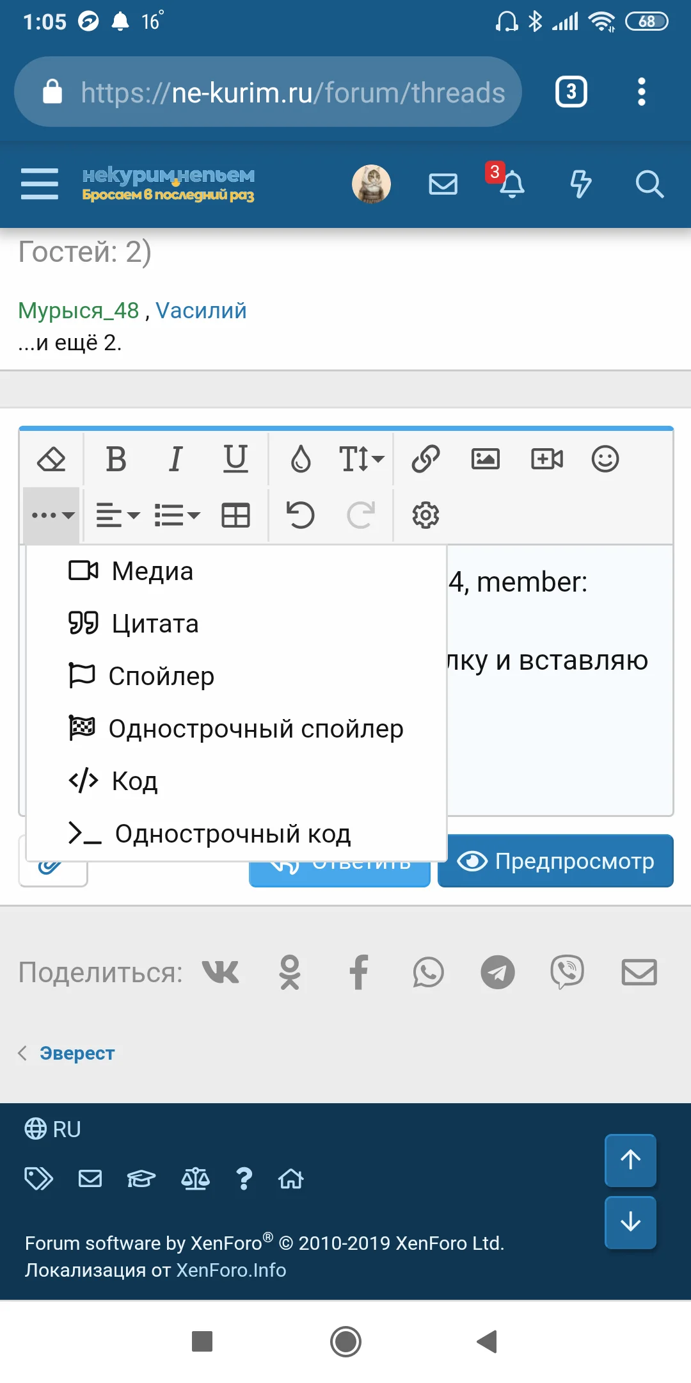Expand the list type dropdown
This screenshot has height=1383, width=691.
[177, 515]
